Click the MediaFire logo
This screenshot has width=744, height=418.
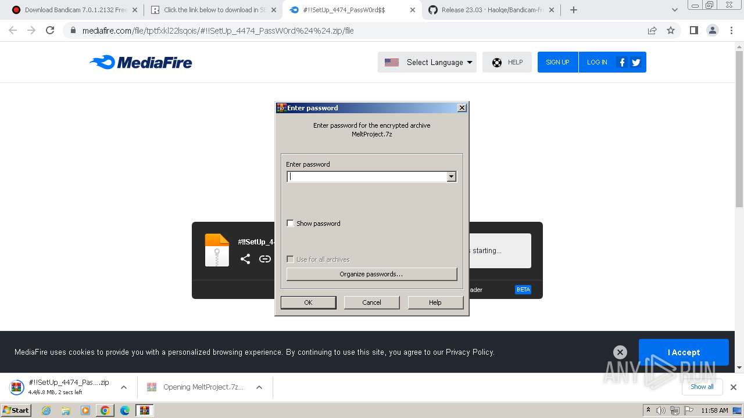[141, 62]
